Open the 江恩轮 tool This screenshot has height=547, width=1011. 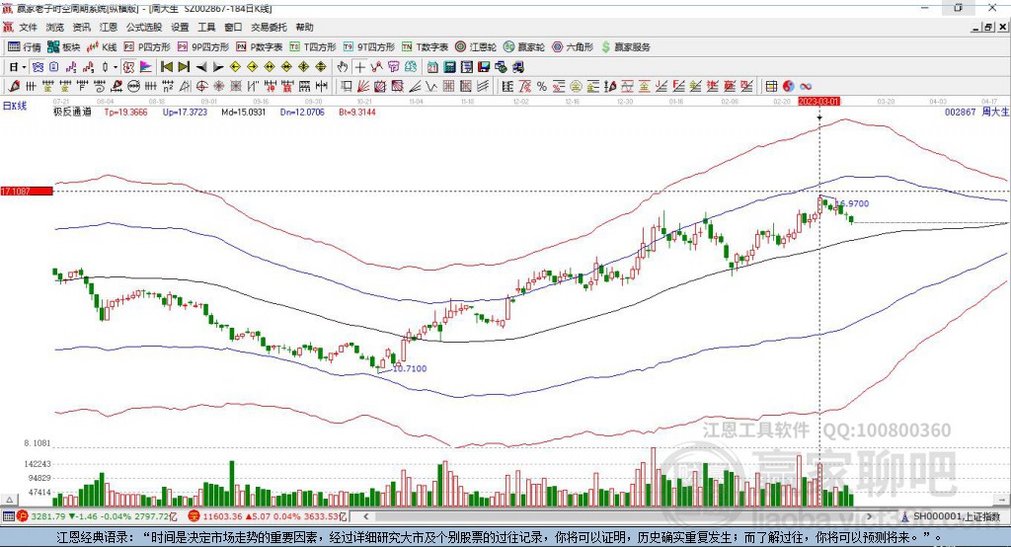pyautogui.click(x=476, y=47)
